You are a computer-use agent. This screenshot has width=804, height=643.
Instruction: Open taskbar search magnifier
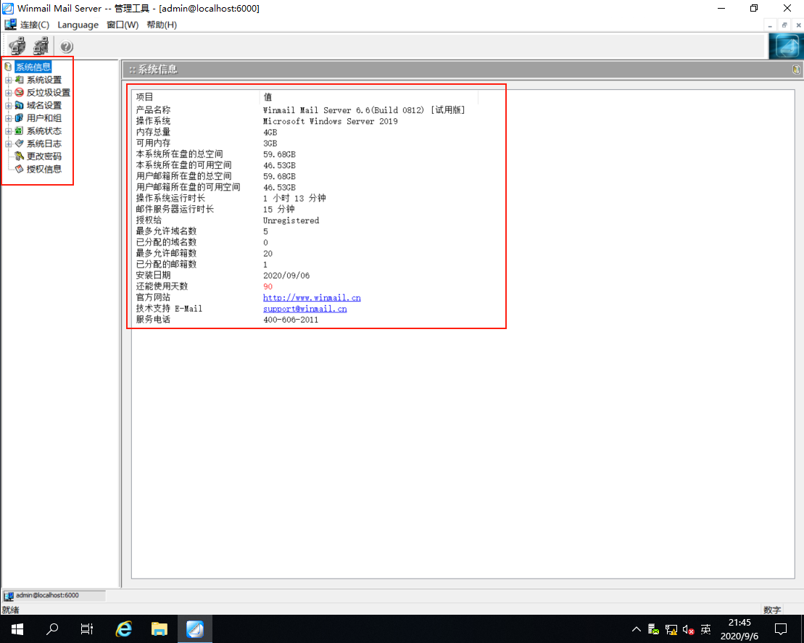[x=51, y=629]
